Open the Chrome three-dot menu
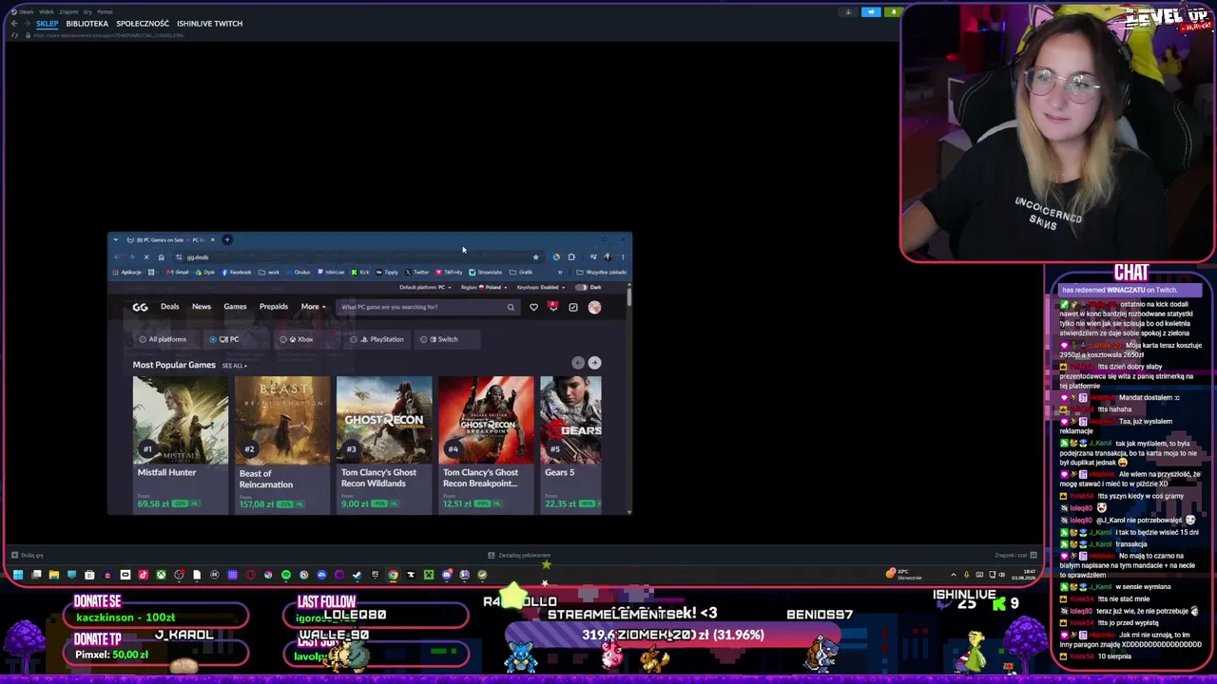The image size is (1217, 684). pos(623,257)
